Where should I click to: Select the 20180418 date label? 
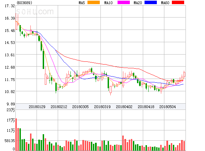click(x=146, y=107)
